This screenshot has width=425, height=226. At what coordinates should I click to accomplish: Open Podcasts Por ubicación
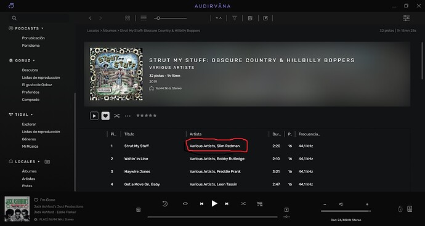(33, 38)
